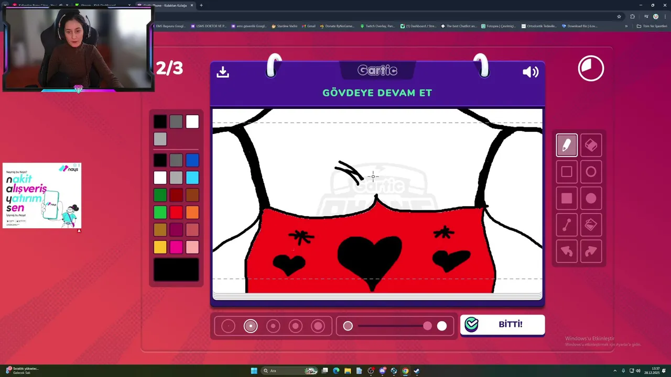Image resolution: width=671 pixels, height=377 pixels.
Task: Pick white from recent colors row
Action: click(192, 122)
